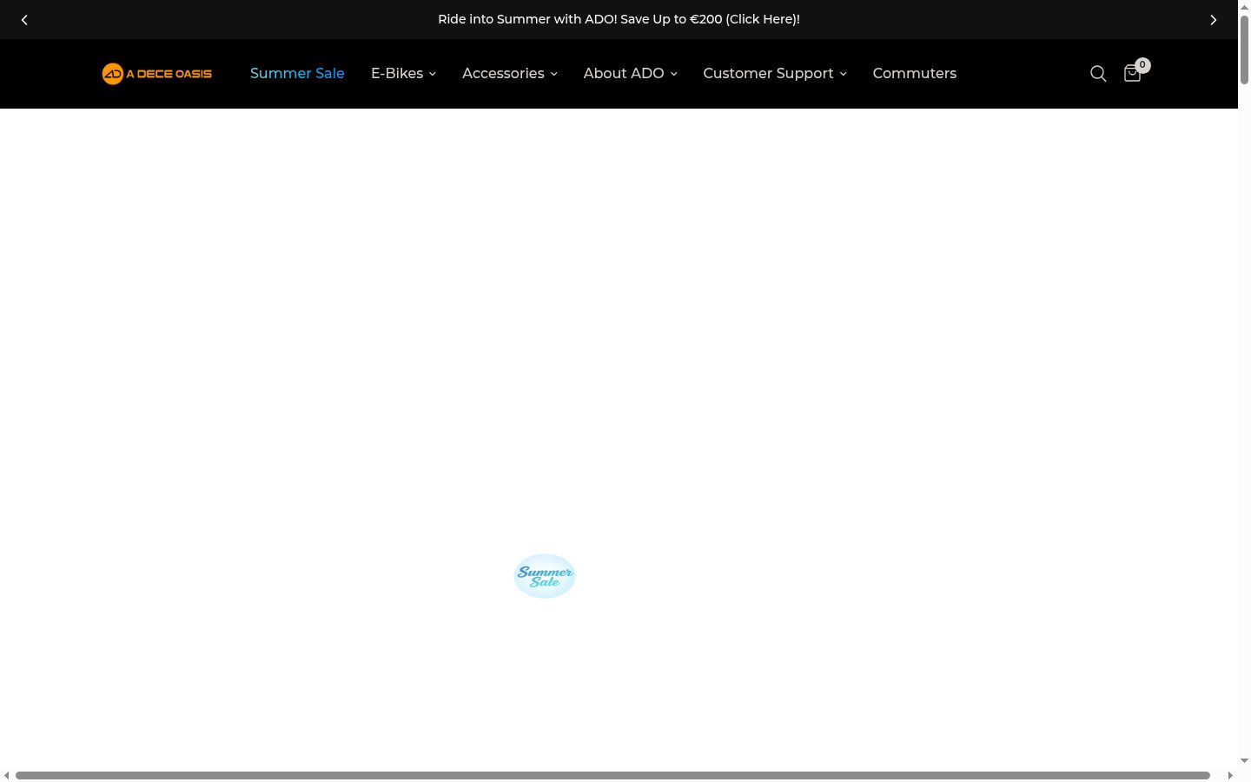
Task: Click the scroll right arrow of horizontal scrollbar
Action: 1229,775
